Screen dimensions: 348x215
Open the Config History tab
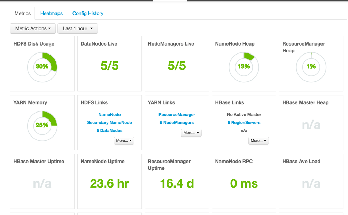click(88, 13)
